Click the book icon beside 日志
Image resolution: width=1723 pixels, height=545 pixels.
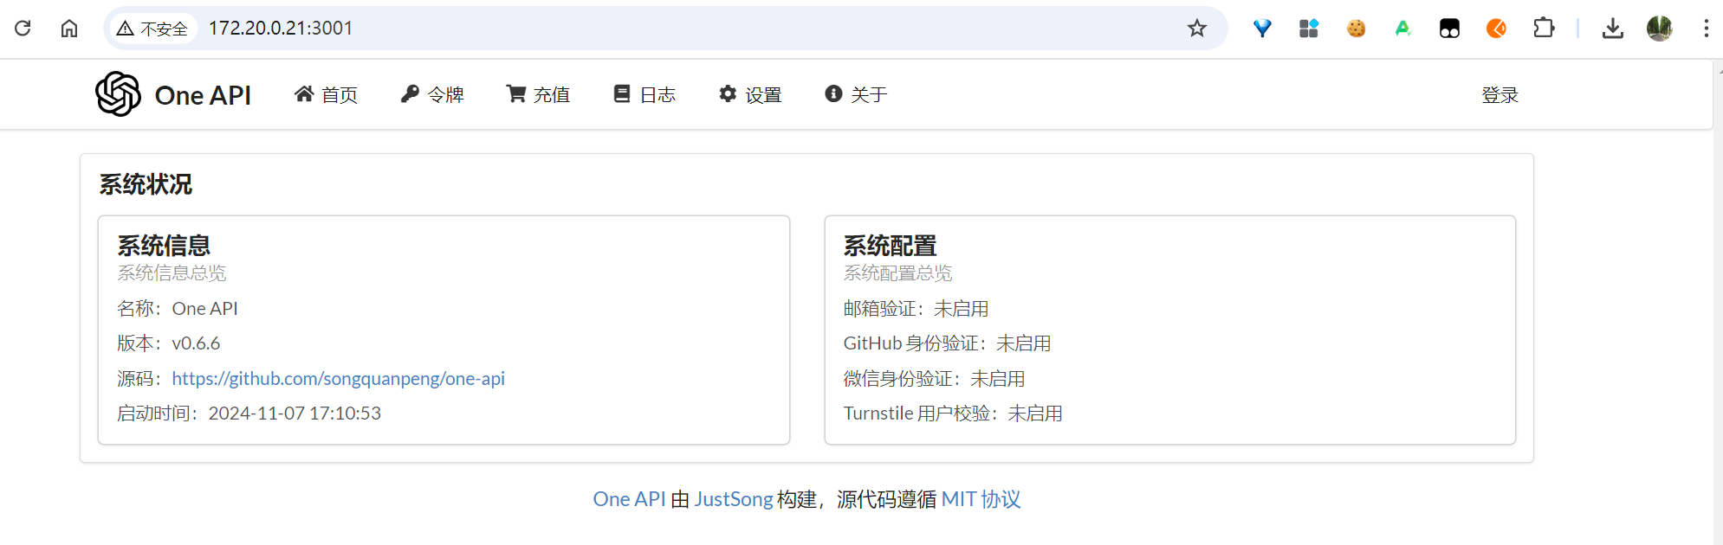(622, 93)
